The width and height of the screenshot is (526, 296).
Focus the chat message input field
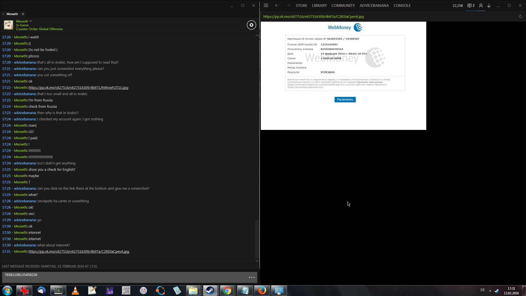click(123, 277)
